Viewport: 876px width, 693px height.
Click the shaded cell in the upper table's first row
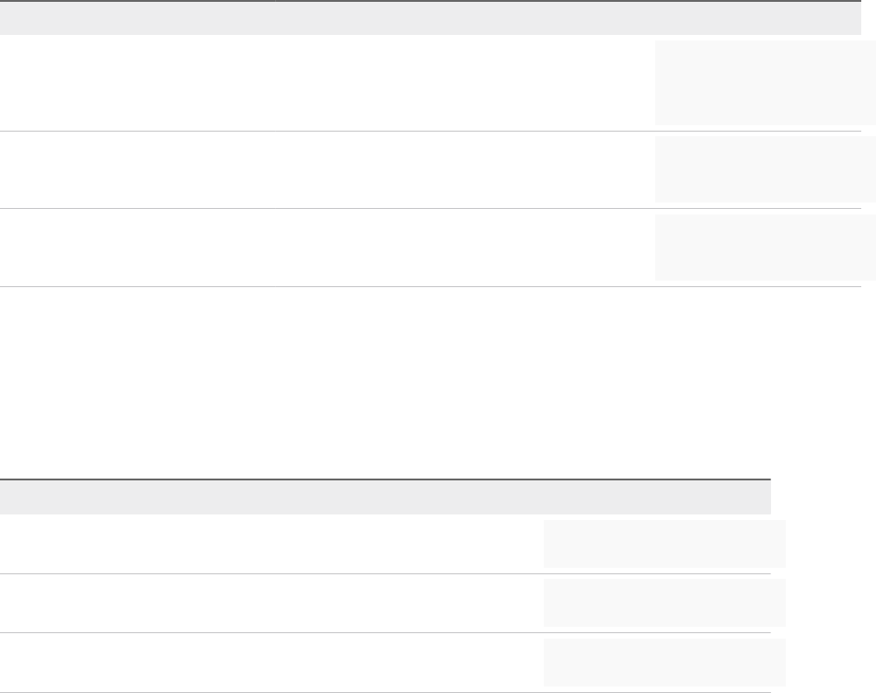(x=765, y=83)
